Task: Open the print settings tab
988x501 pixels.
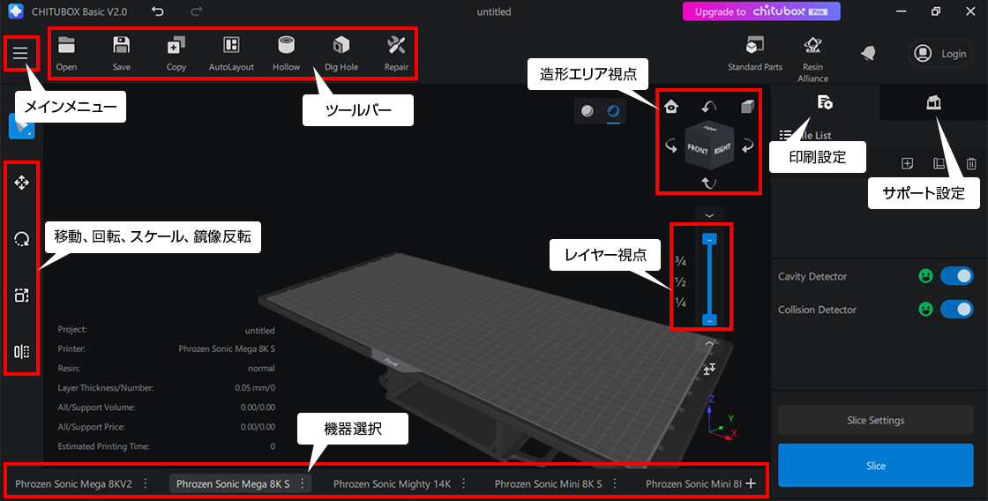Action: 826,102
